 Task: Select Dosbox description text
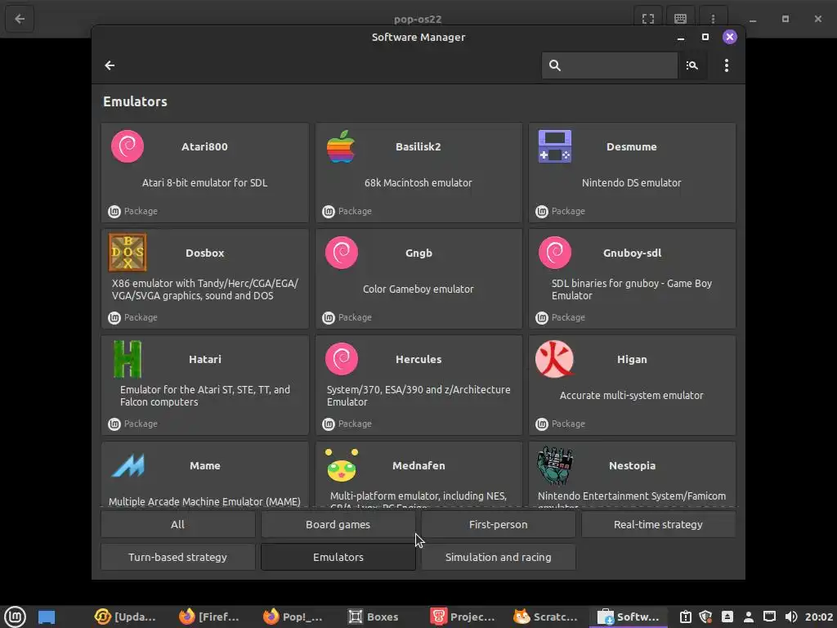[x=204, y=289]
